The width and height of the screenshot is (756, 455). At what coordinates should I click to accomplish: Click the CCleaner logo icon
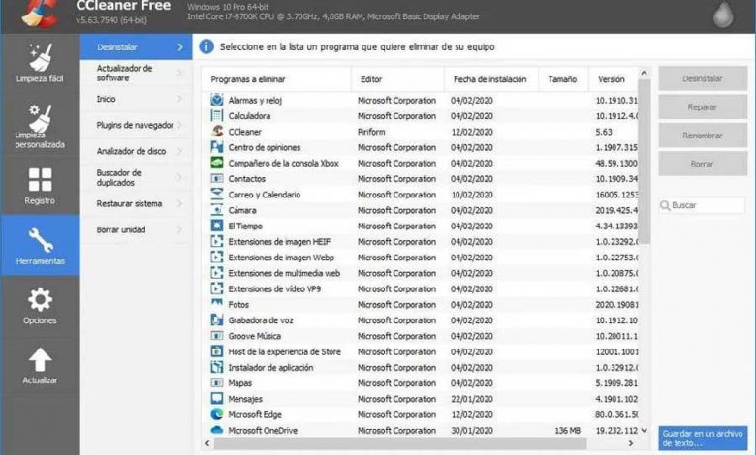(x=41, y=14)
